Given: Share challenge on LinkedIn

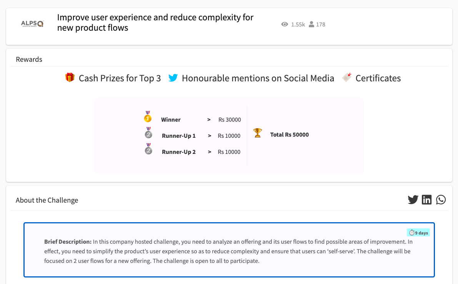Looking at the screenshot, I should (x=426, y=200).
